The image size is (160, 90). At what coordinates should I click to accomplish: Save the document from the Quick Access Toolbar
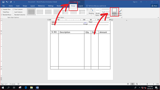[x=3, y=2]
